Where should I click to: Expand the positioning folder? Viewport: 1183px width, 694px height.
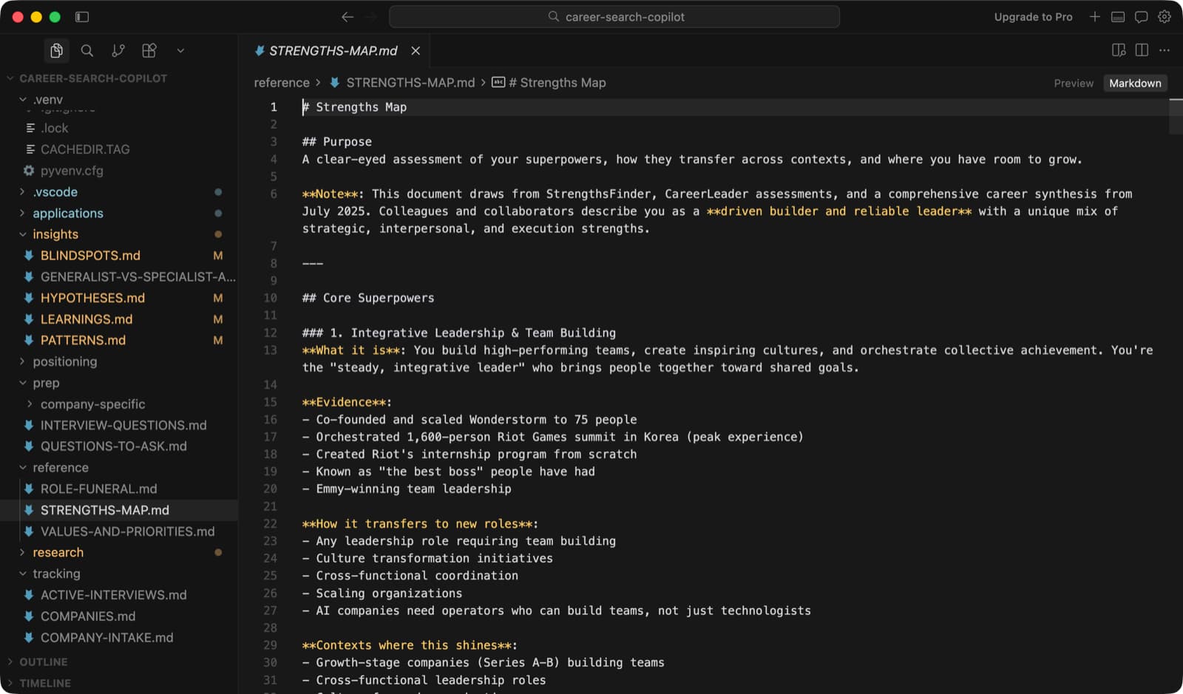64,361
